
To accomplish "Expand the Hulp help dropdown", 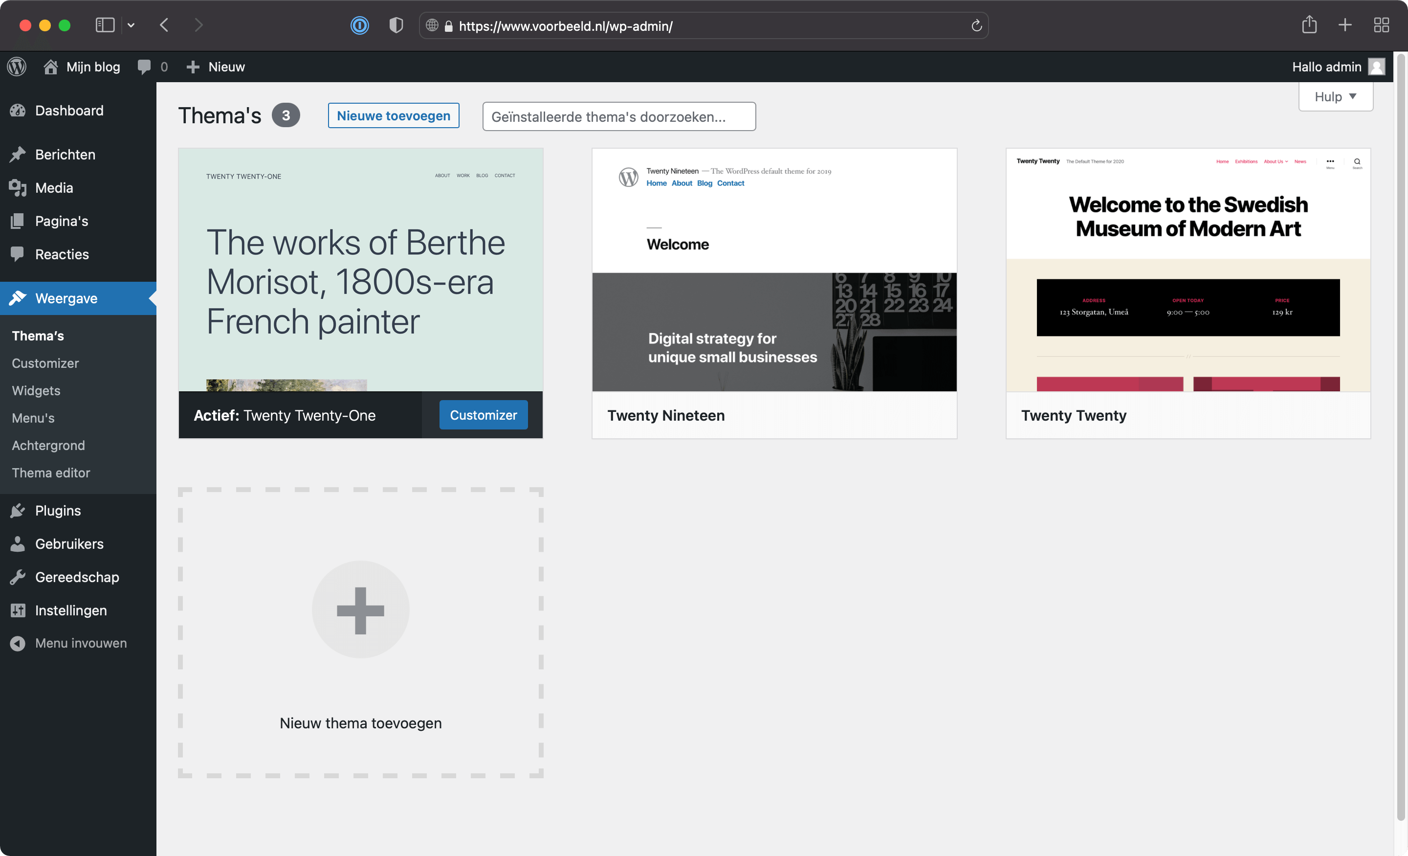I will 1336,97.
